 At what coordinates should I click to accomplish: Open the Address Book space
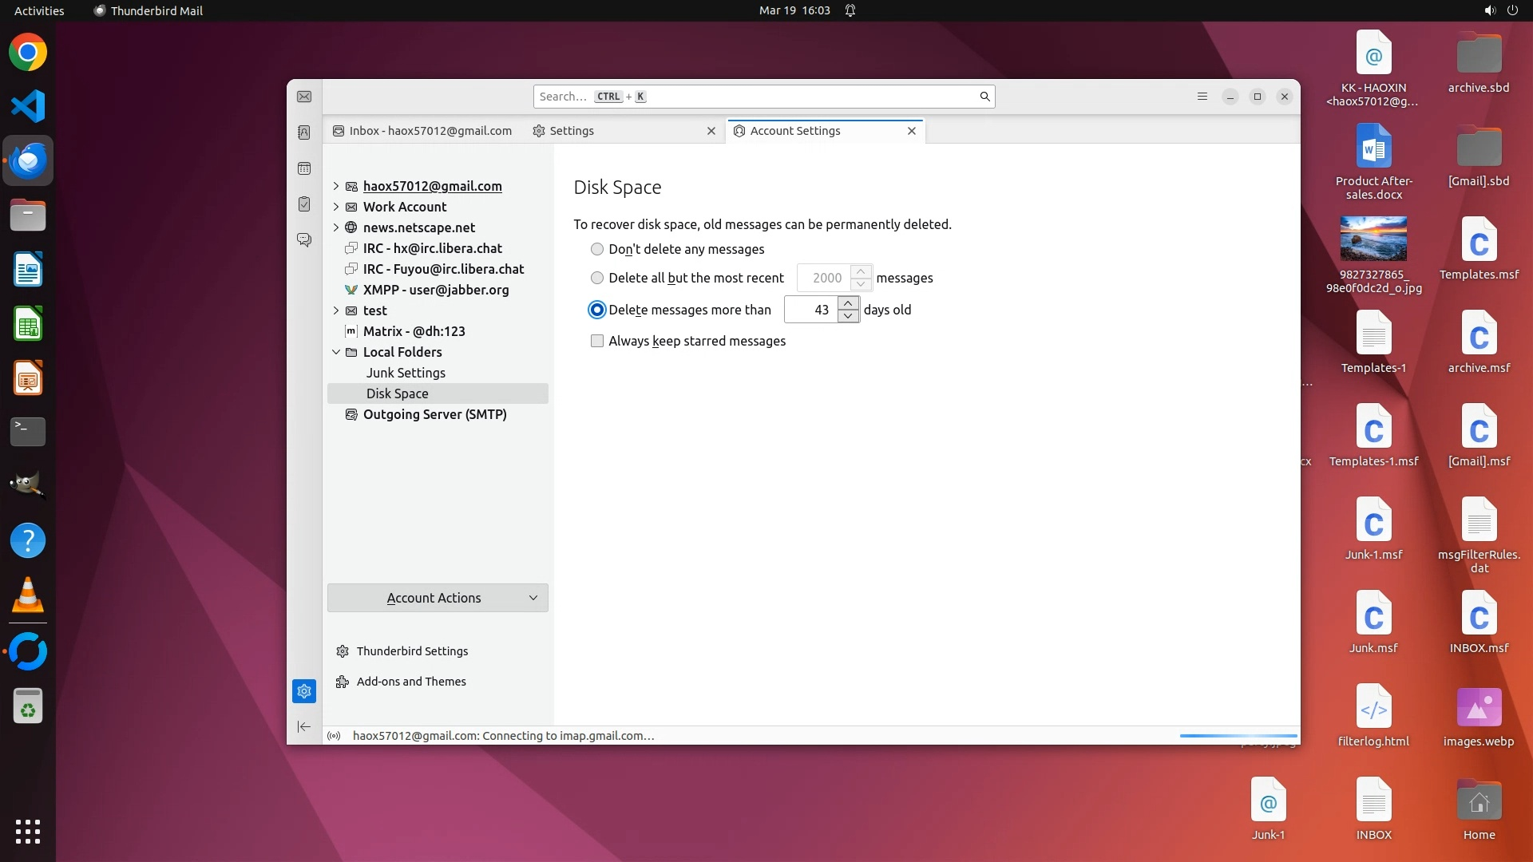[x=304, y=132]
